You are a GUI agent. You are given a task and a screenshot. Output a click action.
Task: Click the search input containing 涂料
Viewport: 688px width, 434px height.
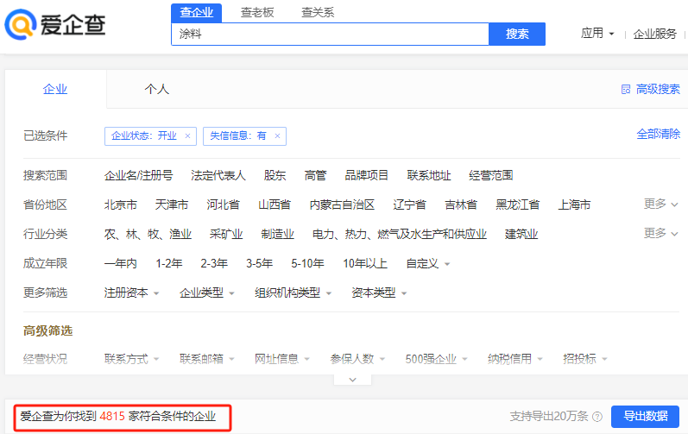[x=330, y=34]
